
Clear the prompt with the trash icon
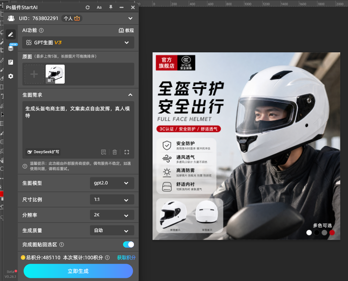click(x=115, y=152)
